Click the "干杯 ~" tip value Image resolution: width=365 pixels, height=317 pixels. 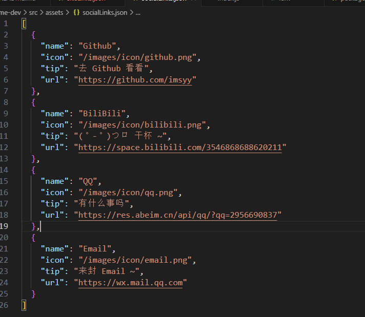pyautogui.click(x=120, y=136)
